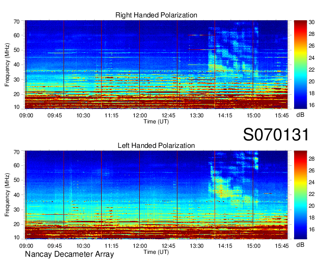Image resolution: width=320 pixels, height=260 pixels.
Task: Click the 24 dB tick on Right Handed color bar
Action: [312, 58]
